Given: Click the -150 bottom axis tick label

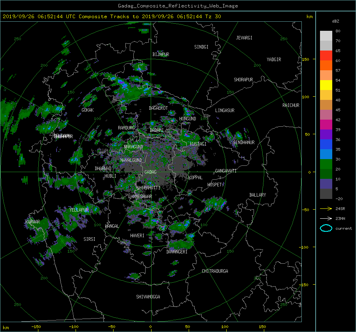Looking at the screenshot, I should pyautogui.click(x=36, y=327).
